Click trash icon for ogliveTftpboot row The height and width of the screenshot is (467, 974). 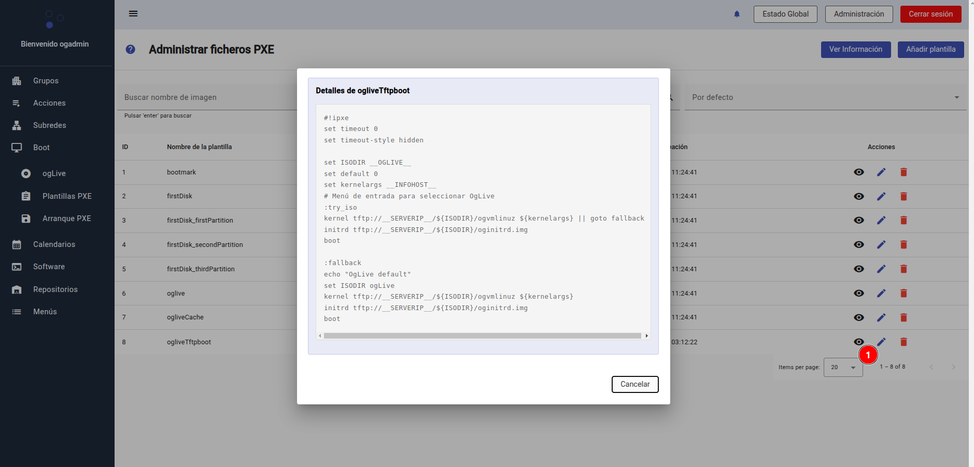tap(904, 342)
